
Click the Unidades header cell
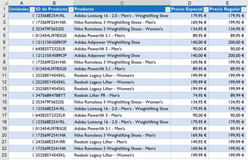coord(22,9)
